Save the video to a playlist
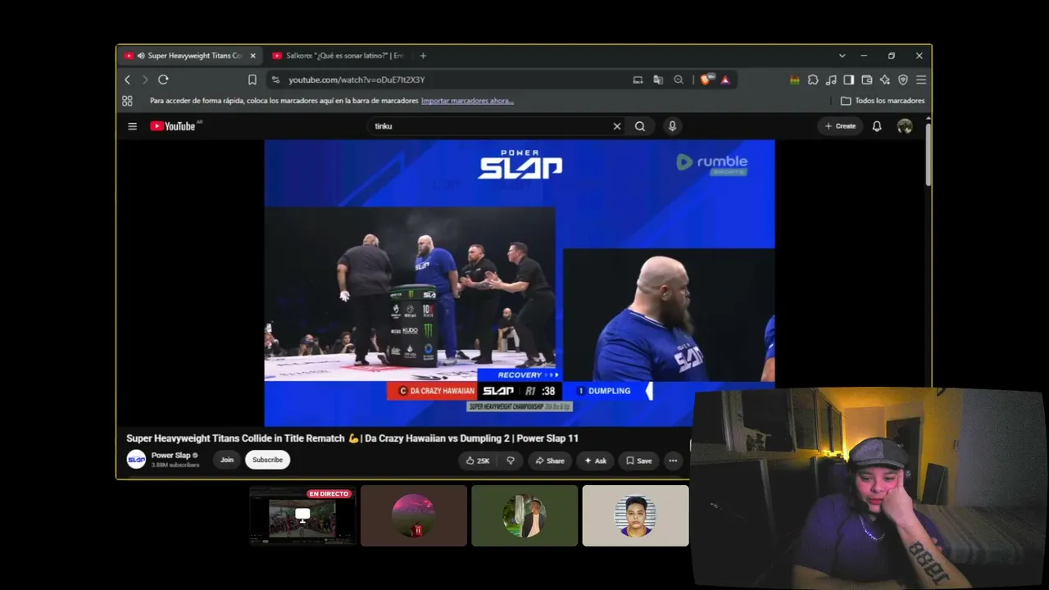 point(638,461)
